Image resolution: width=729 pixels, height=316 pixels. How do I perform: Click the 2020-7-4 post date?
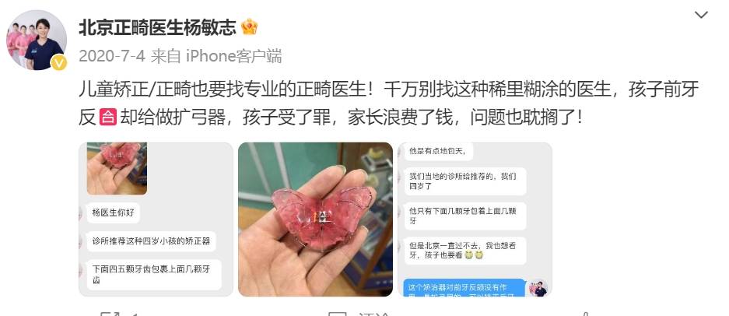point(112,56)
